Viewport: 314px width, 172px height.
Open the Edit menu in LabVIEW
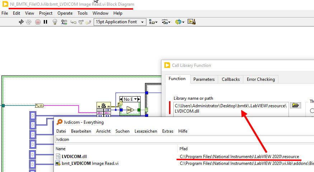coord(17,13)
